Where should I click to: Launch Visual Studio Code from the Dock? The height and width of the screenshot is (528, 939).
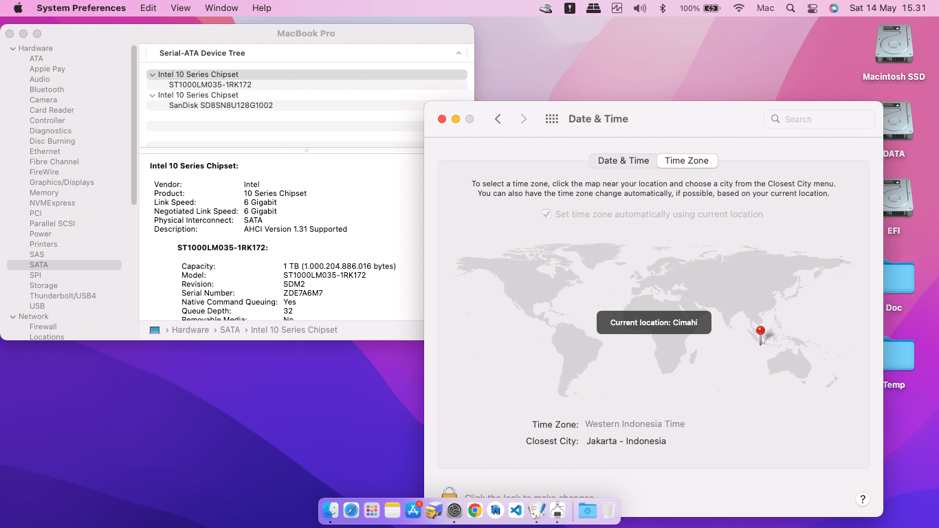[x=516, y=510]
